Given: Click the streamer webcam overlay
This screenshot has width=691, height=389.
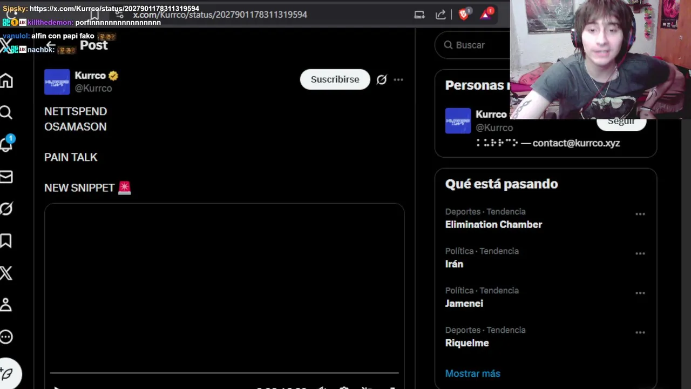Looking at the screenshot, I should [600, 59].
